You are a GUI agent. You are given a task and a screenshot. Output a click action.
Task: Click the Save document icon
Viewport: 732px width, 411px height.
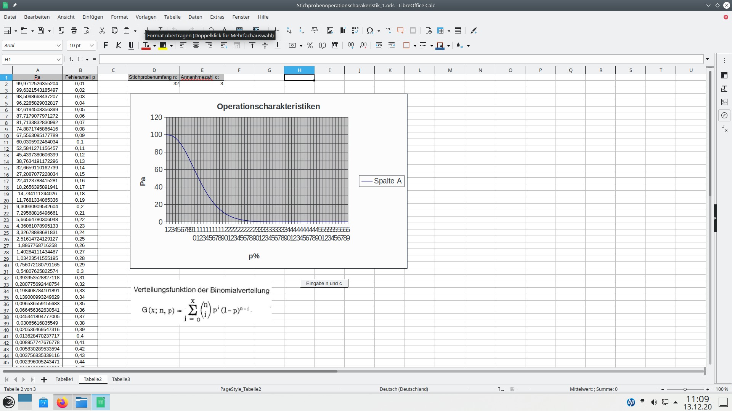(41, 30)
